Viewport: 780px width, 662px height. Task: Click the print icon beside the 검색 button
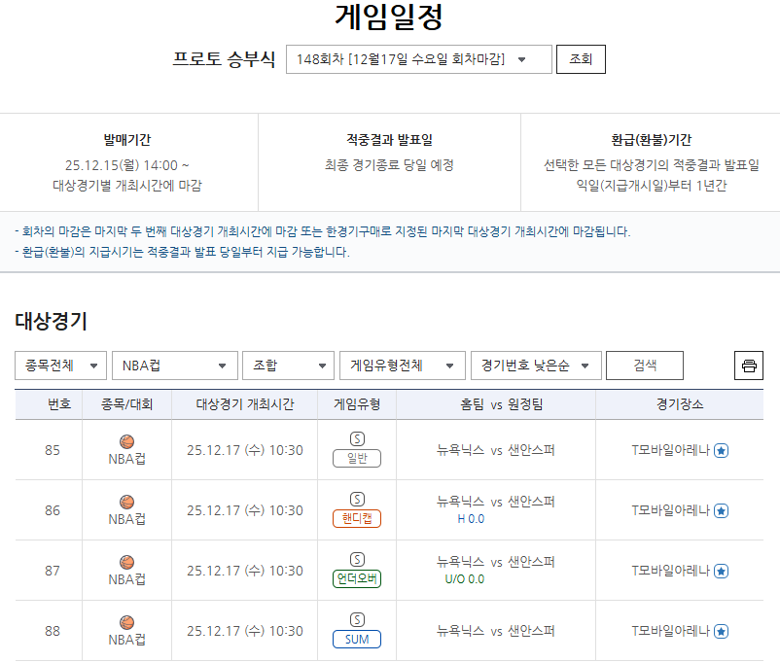tap(748, 366)
